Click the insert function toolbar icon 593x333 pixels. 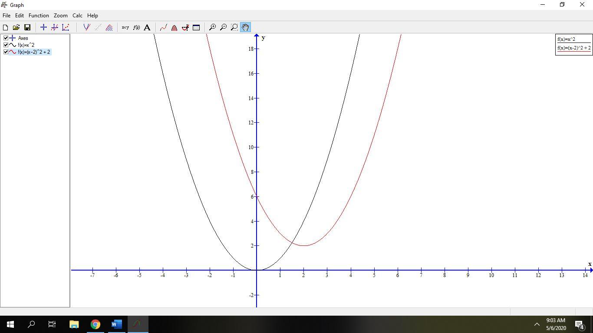pyautogui.click(x=55, y=27)
